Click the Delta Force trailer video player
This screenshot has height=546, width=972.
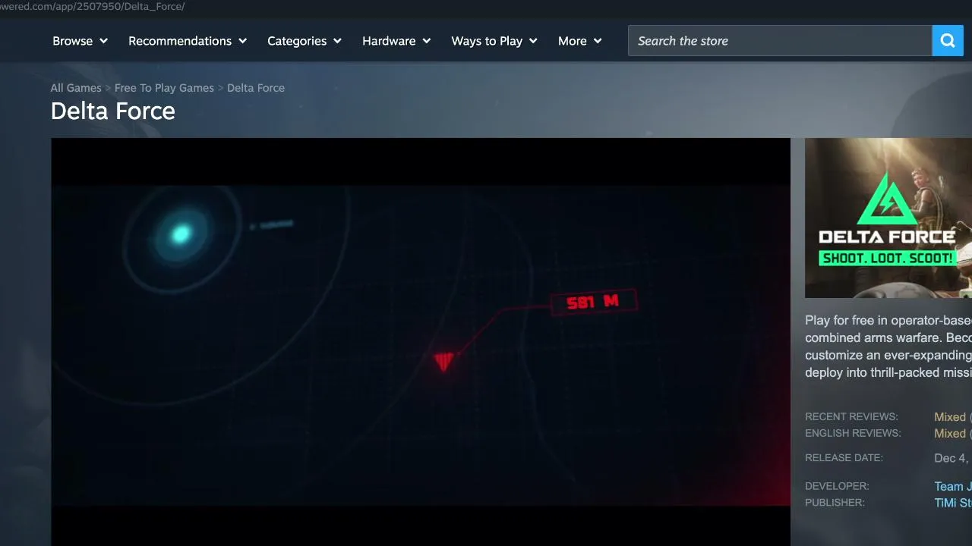[421, 342]
